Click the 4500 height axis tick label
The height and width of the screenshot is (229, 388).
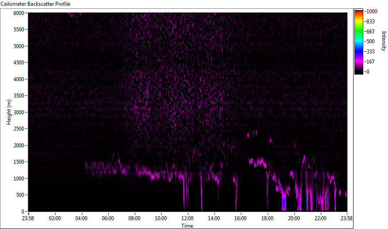19,63
